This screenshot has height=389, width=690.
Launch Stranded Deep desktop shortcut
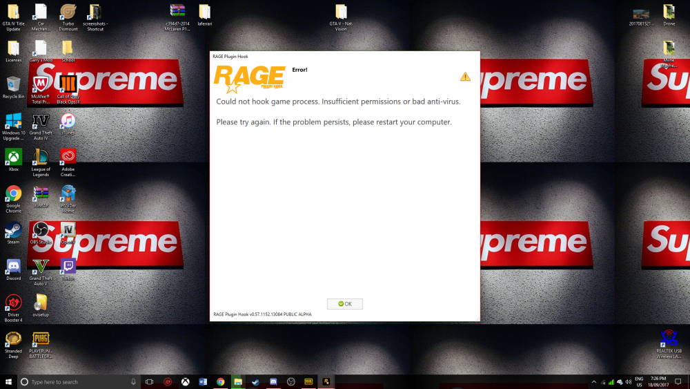point(13,345)
